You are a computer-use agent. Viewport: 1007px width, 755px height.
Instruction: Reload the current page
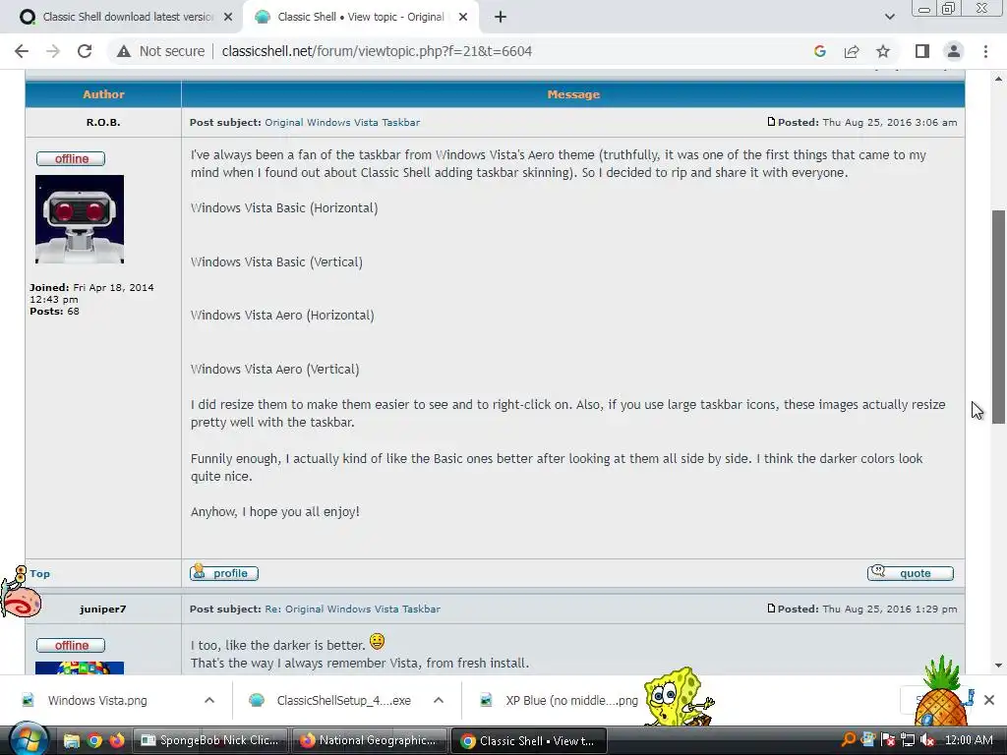[x=85, y=51]
